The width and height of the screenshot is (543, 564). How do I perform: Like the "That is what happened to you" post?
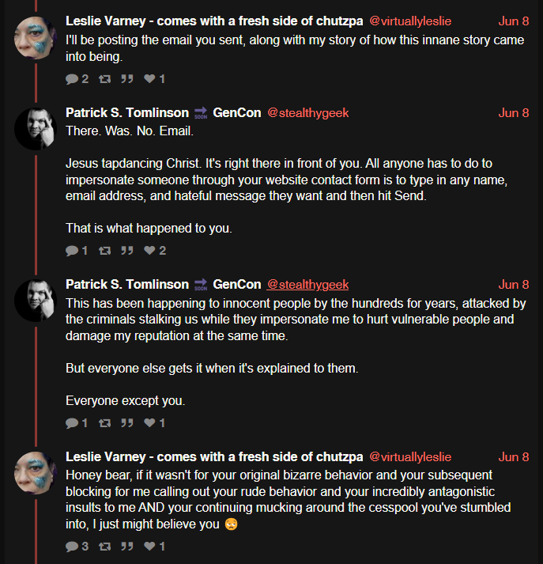[x=149, y=250]
